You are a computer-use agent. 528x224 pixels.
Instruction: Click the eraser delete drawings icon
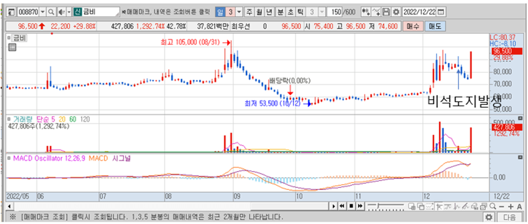point(475,206)
